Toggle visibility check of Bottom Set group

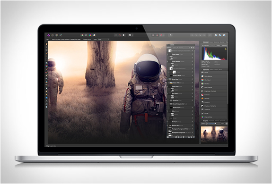[193, 125]
